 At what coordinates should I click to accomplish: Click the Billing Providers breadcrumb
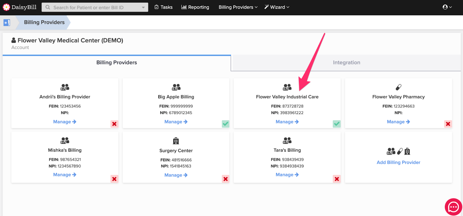[x=44, y=22]
